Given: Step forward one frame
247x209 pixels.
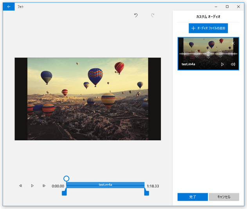Looking at the screenshot, I should (44, 186).
